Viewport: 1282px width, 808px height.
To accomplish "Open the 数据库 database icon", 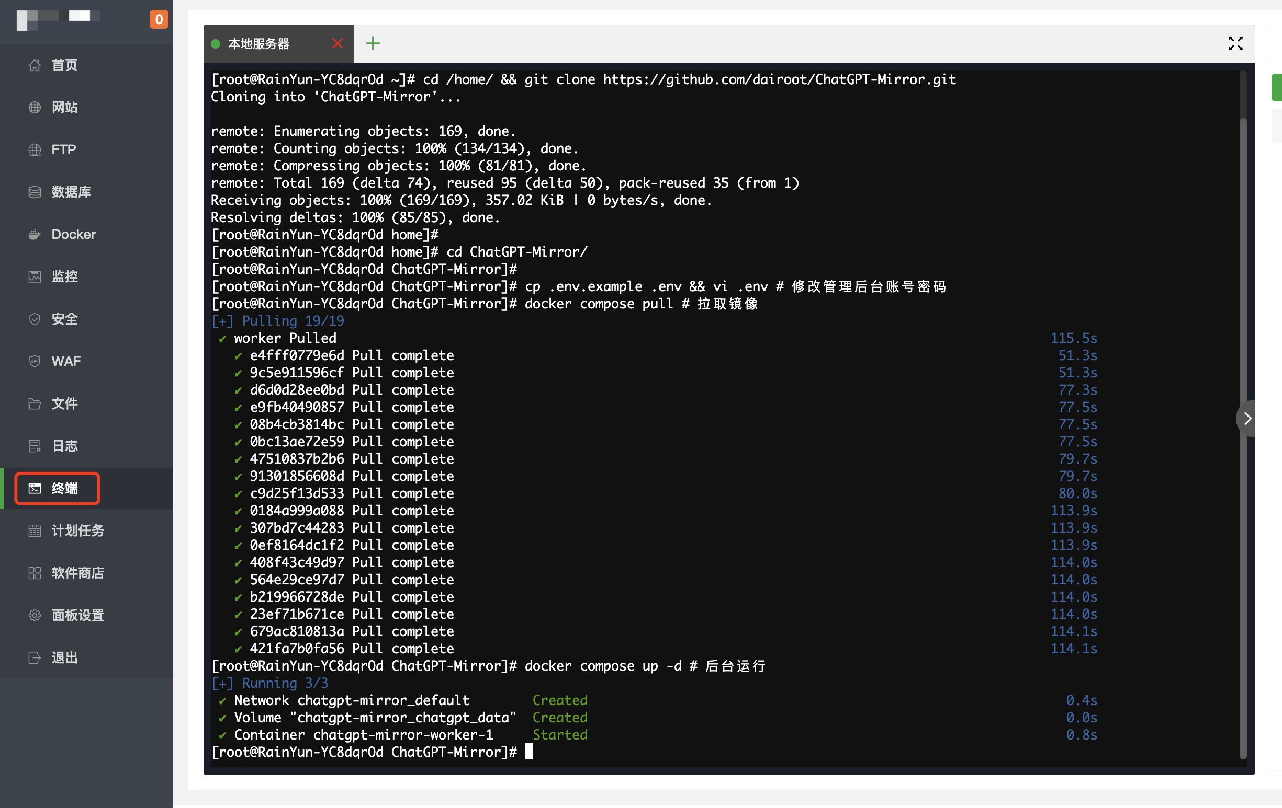I will click(x=35, y=192).
